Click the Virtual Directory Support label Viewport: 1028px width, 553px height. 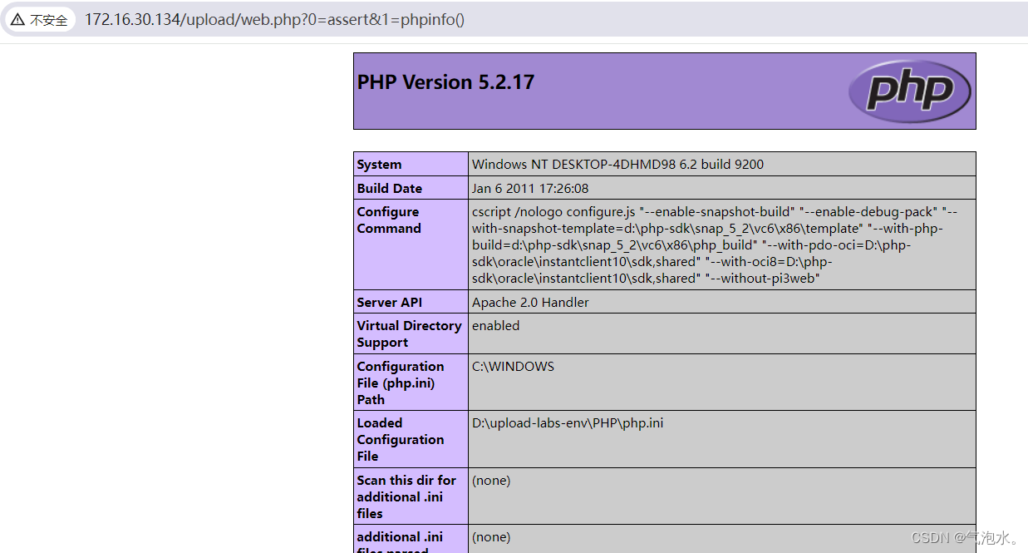(x=409, y=334)
